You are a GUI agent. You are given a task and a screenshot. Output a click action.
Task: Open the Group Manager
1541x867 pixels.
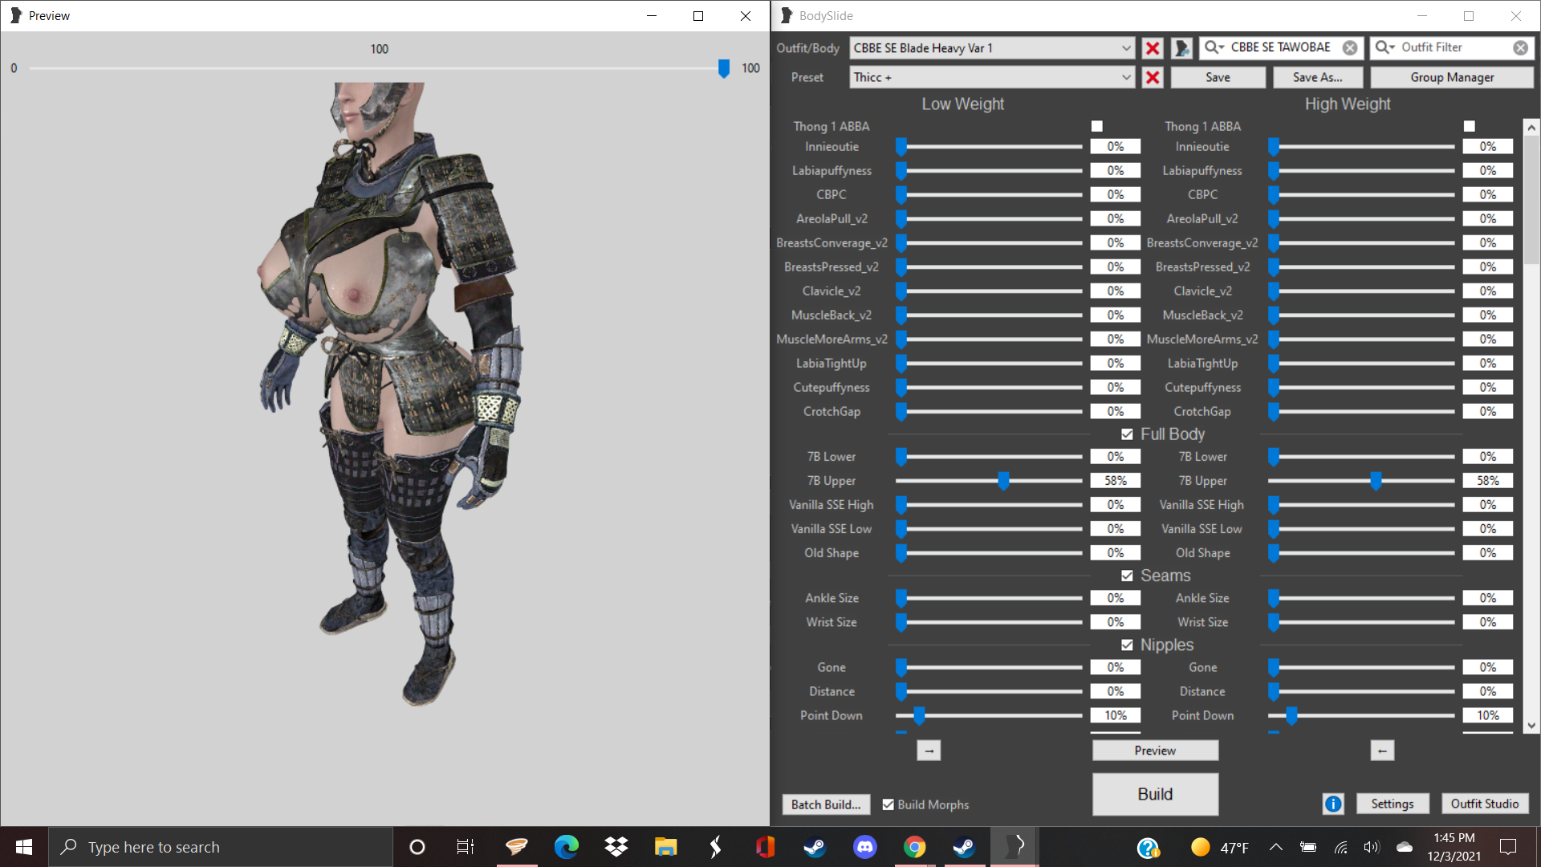(1452, 77)
